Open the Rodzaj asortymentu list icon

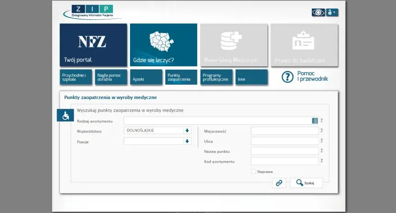click(x=315, y=121)
